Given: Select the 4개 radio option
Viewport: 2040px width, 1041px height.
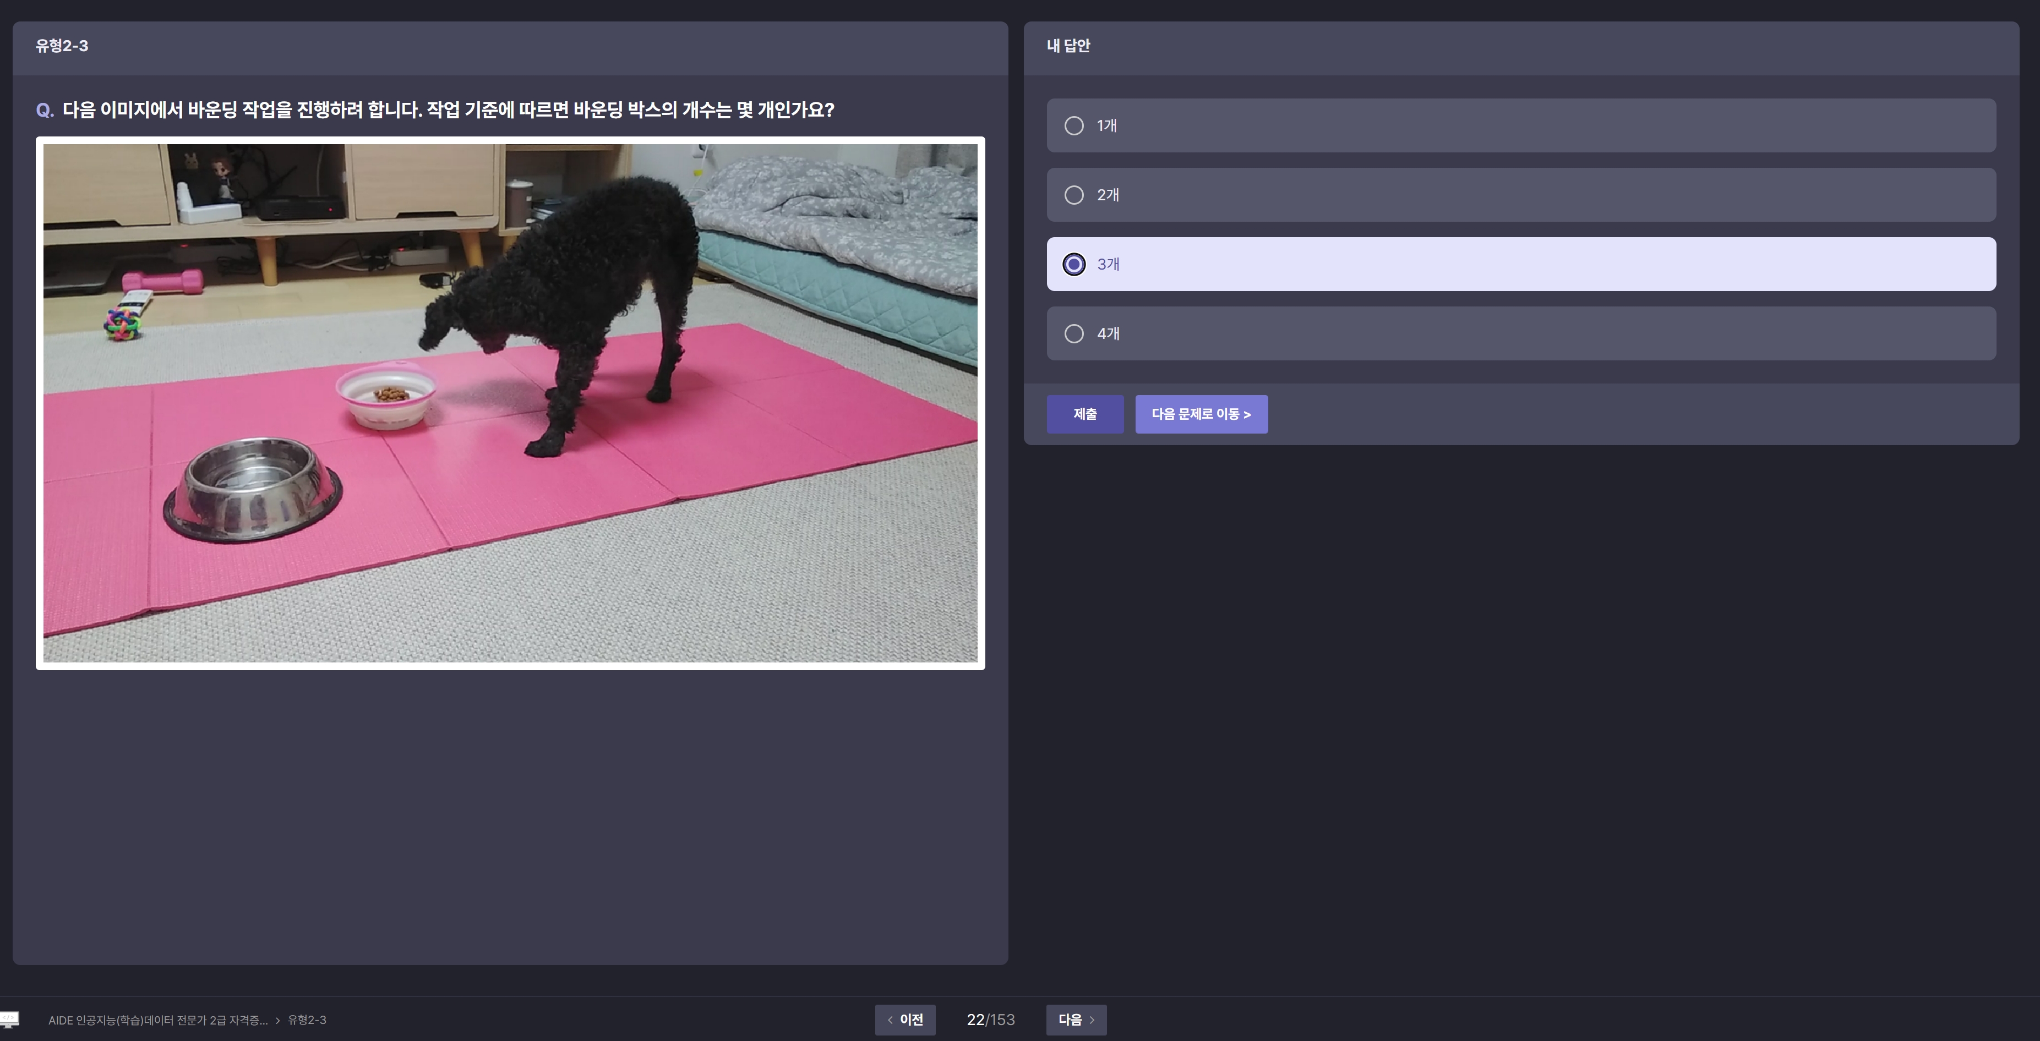Looking at the screenshot, I should click(1074, 334).
